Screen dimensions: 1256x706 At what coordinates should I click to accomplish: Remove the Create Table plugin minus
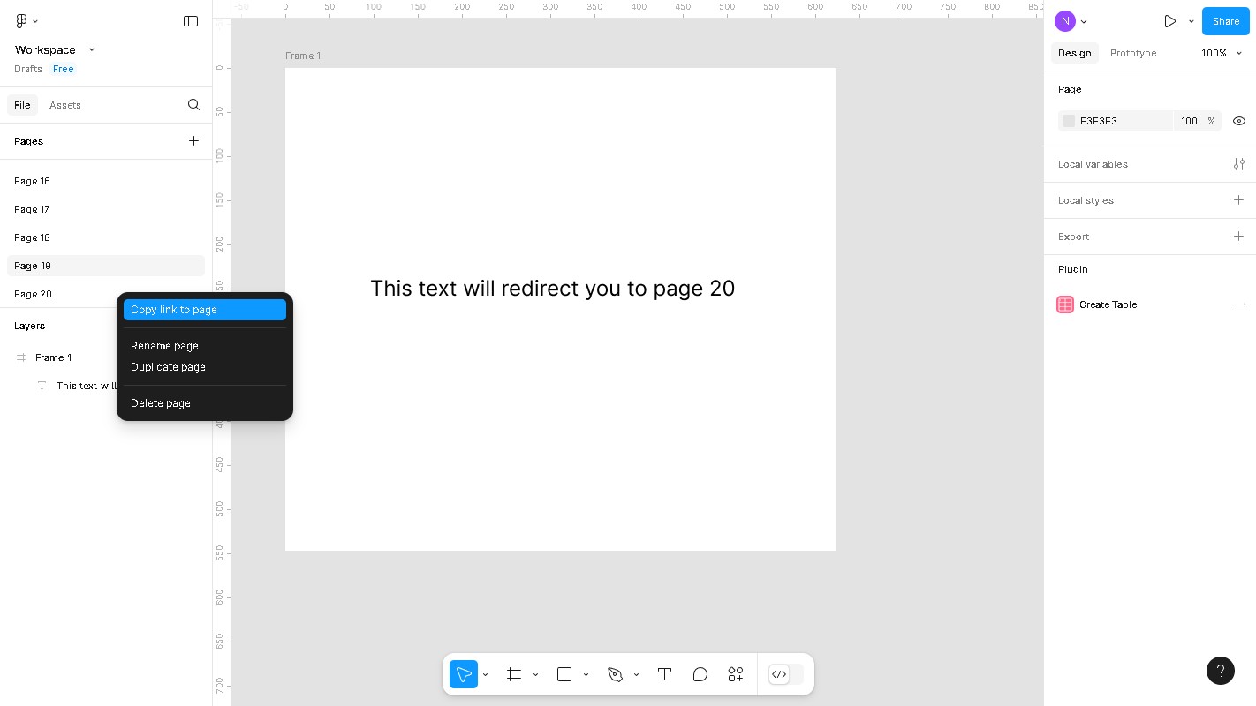[1239, 304]
